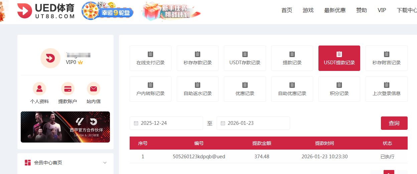Viewport: 417px width, 174px height.
Task: Click the 已执行 status cell
Action: pos(387,157)
